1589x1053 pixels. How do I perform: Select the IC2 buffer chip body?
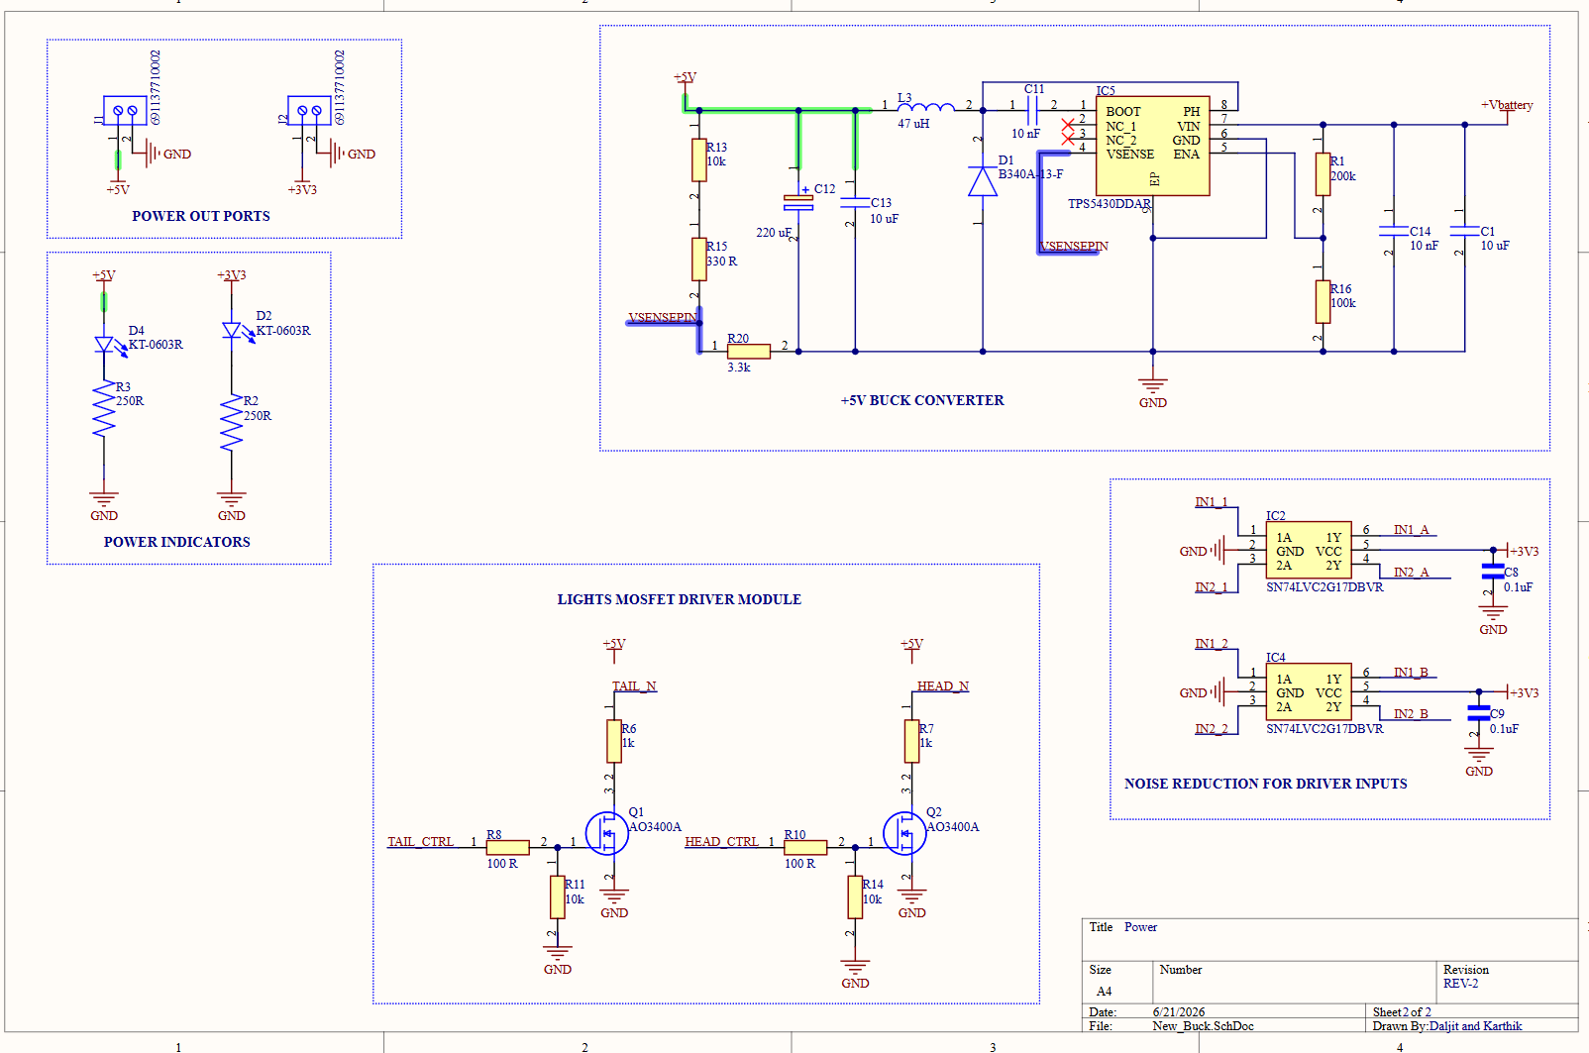[x=1309, y=551]
